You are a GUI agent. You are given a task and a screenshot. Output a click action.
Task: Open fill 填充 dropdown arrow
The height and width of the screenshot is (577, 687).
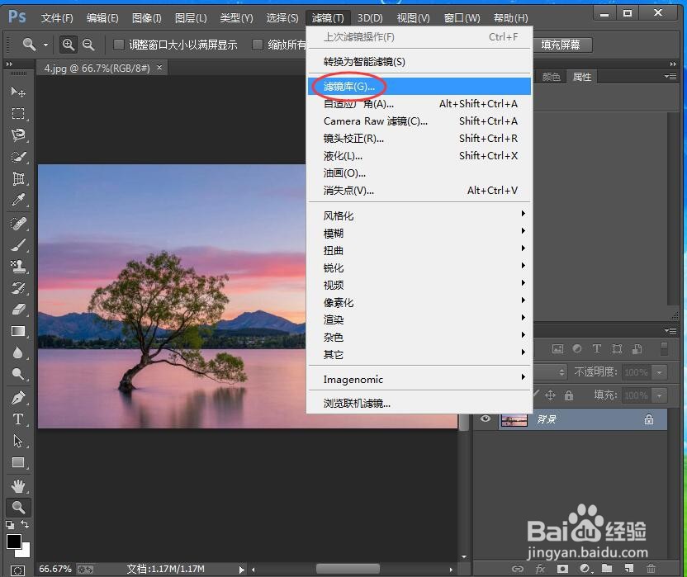point(660,395)
